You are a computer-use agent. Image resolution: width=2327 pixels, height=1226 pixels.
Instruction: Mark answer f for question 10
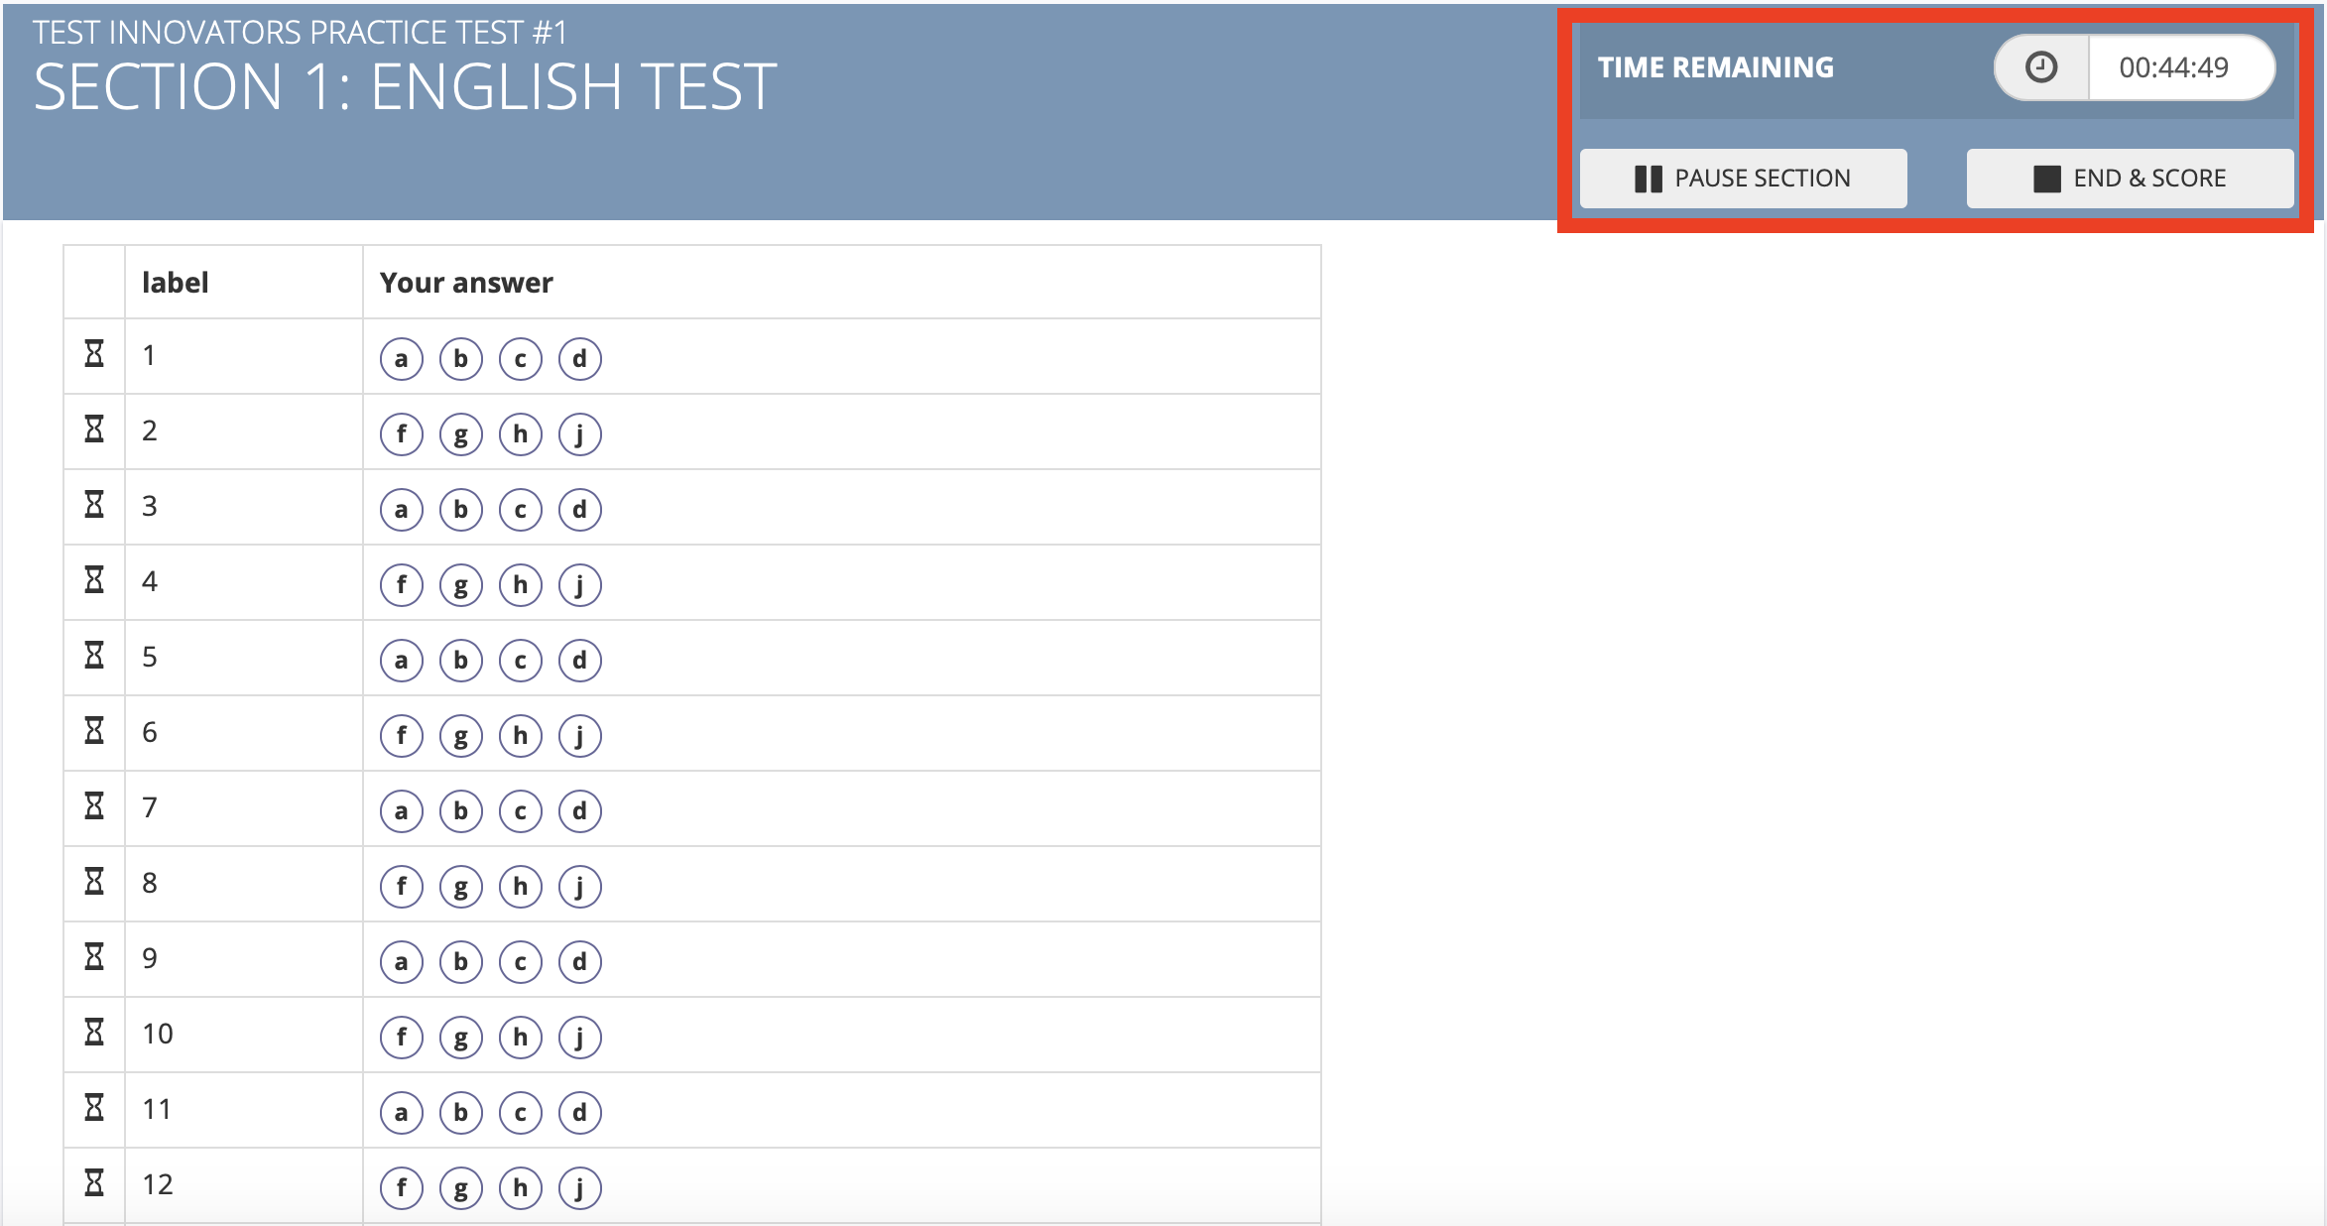coord(402,1038)
